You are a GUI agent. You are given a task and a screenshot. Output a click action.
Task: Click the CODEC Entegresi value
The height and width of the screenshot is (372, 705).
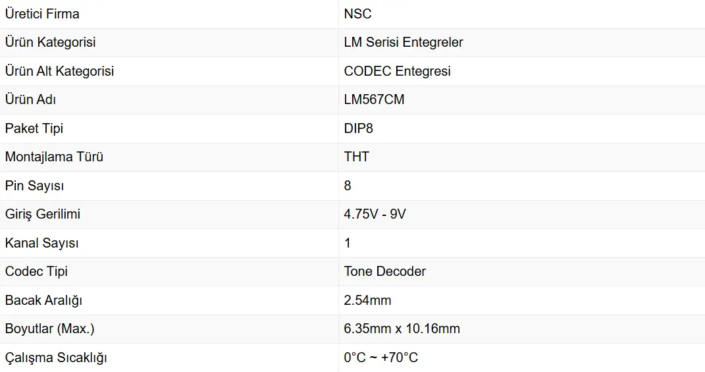point(397,71)
